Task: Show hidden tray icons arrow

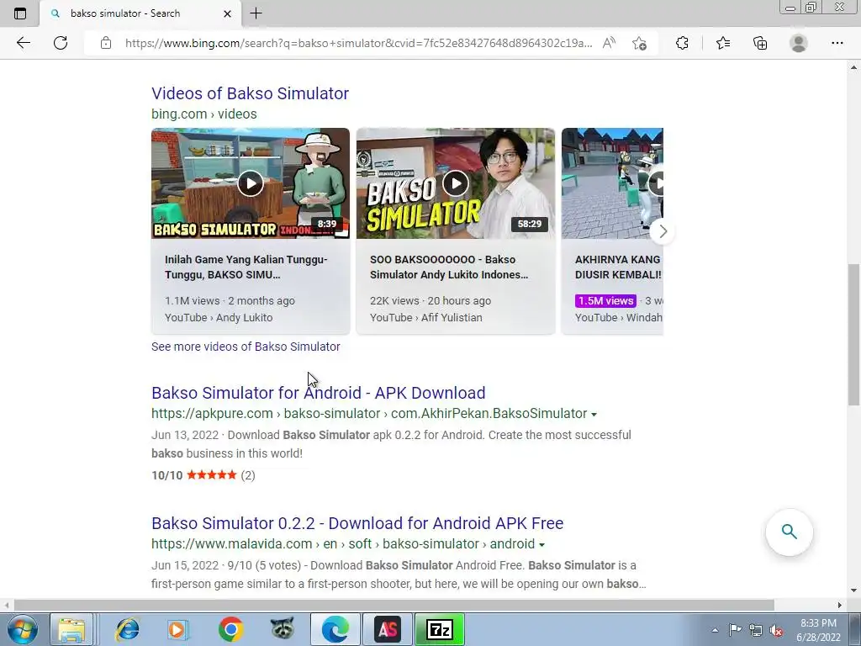Action: 715,630
